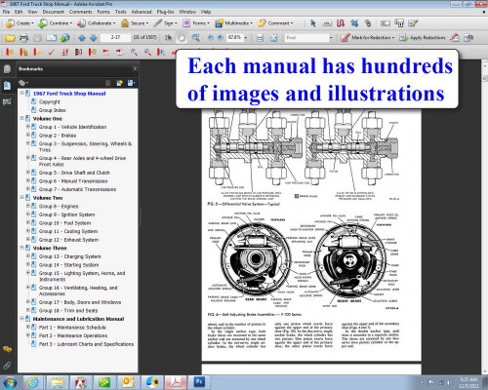The height and width of the screenshot is (390, 488).
Task: Pick the OK button form tool
Action: pos(327,23)
